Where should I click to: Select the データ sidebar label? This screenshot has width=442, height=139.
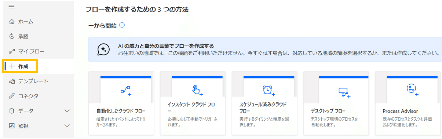[x=26, y=111]
